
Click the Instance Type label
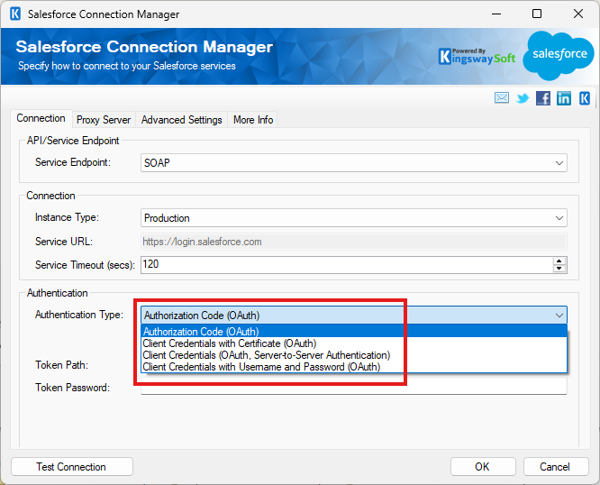[67, 217]
